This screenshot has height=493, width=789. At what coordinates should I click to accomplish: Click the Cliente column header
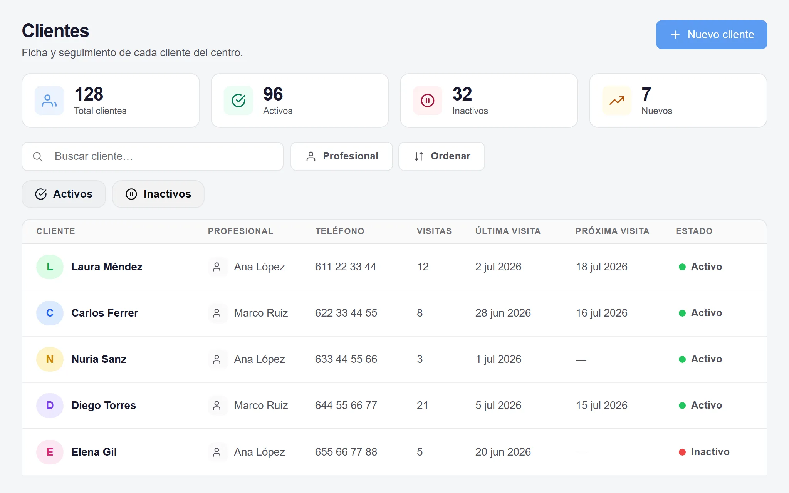pyautogui.click(x=56, y=231)
